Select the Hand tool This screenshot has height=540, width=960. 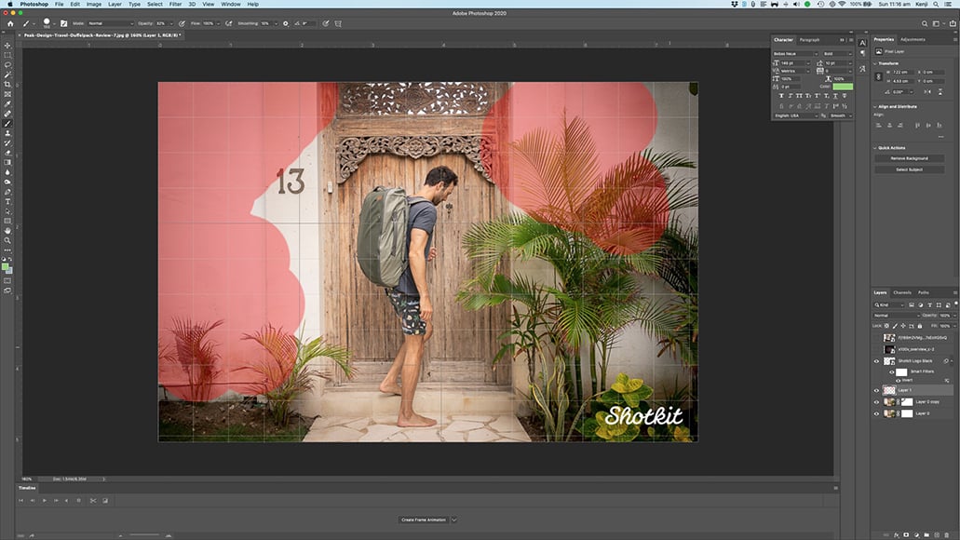[x=7, y=230]
